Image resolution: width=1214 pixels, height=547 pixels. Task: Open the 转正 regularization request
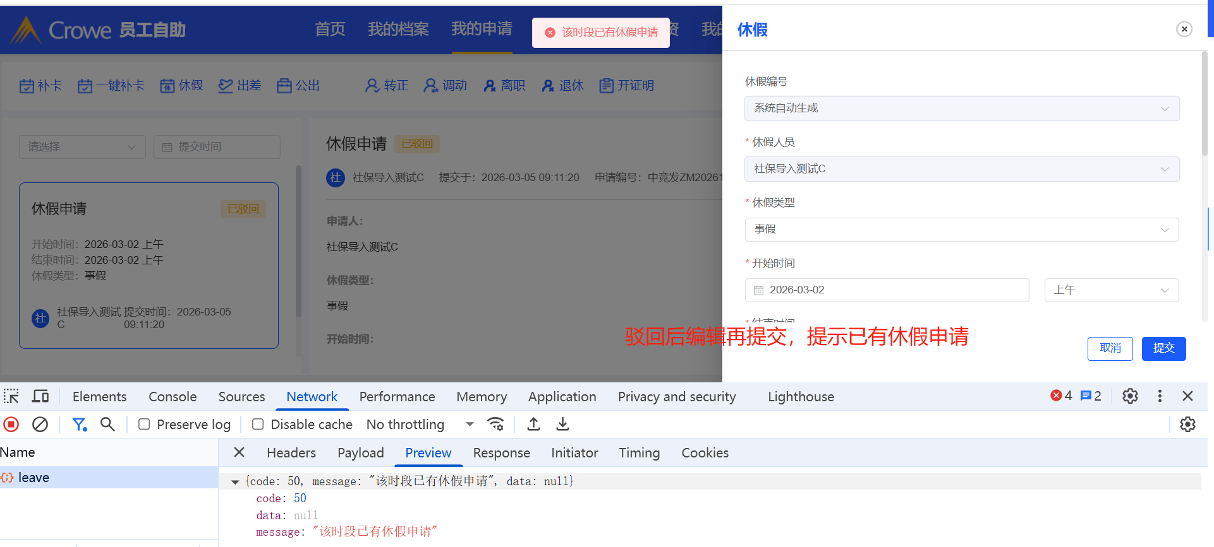pyautogui.click(x=387, y=86)
